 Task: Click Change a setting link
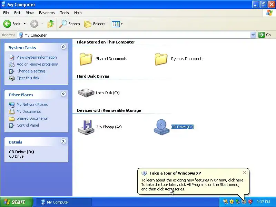click(31, 71)
